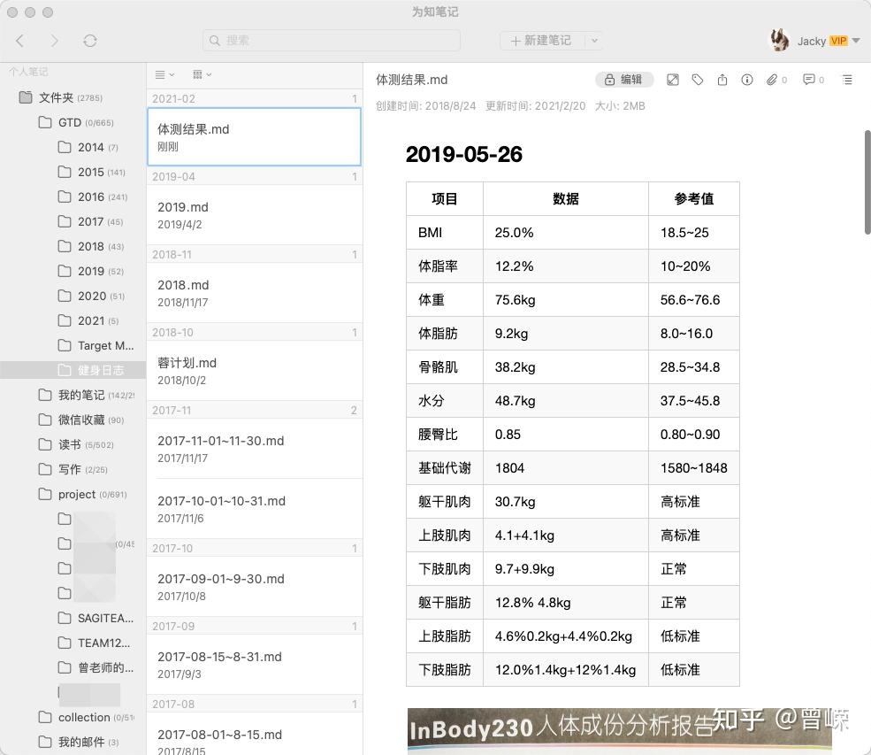
Task: Open attachments with the paperclip icon
Action: pos(772,80)
